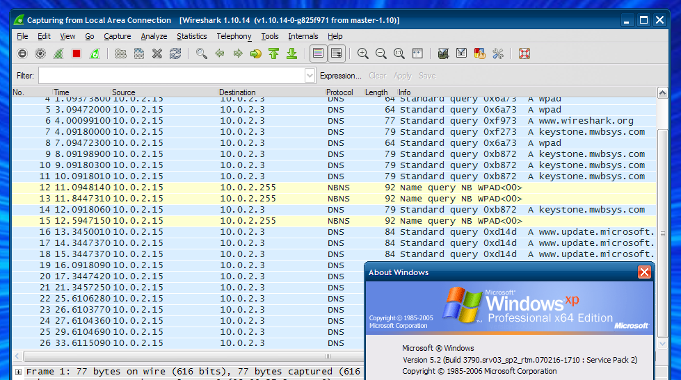Select packet 16 with query 0xd14d
Image resolution: width=681 pixels, height=380 pixels.
click(334, 231)
